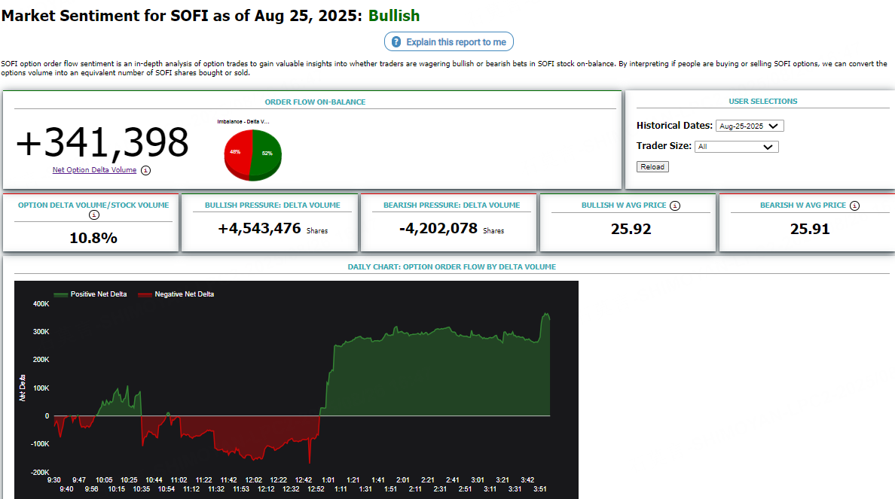Viewport: 895px width, 499px height.
Task: Click the Bearish Pressure: Delta Volume heading
Action: [451, 205]
